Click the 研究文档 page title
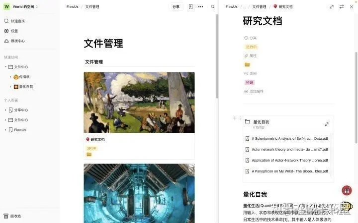The image size is (358, 223). 263,21
